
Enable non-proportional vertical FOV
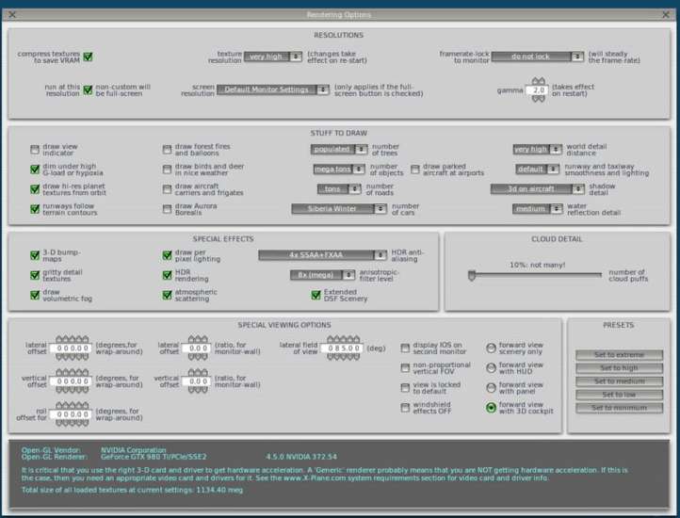click(x=405, y=368)
